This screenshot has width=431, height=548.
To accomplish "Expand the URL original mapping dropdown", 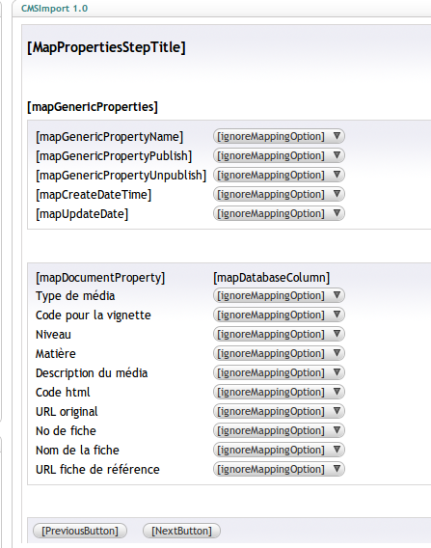I will click(279, 411).
